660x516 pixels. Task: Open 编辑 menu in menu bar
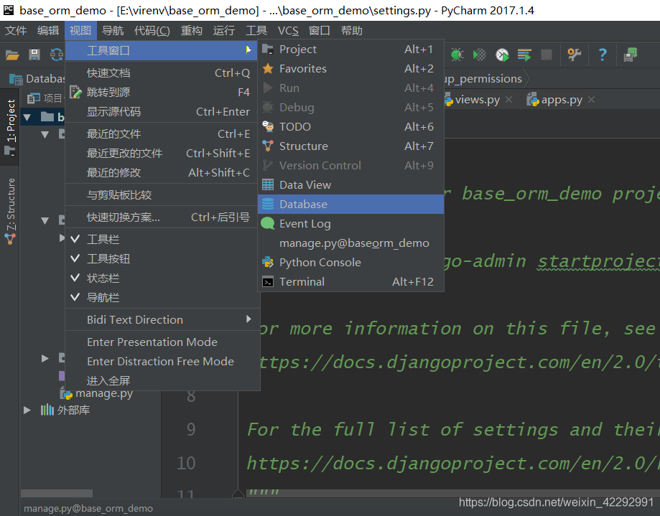point(47,30)
